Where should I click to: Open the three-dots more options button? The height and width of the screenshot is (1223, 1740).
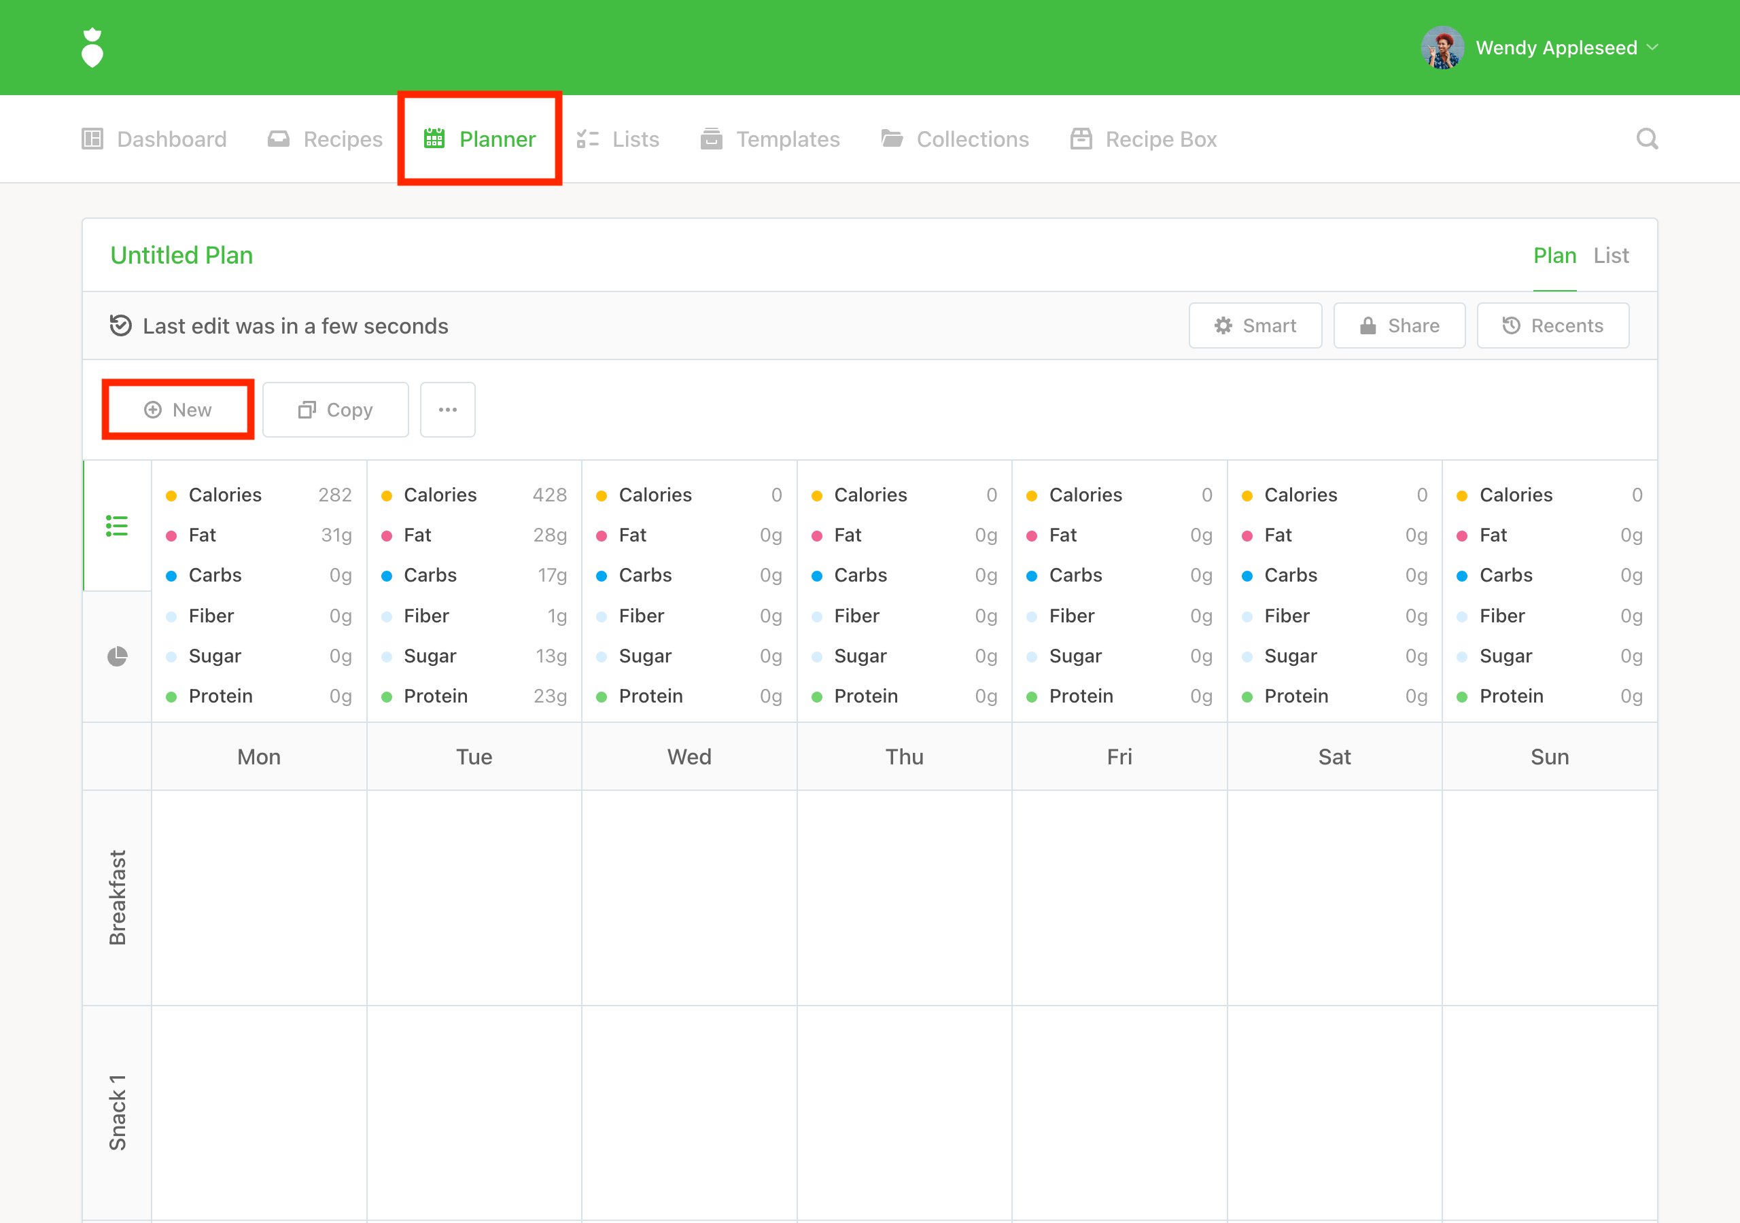[x=447, y=410]
